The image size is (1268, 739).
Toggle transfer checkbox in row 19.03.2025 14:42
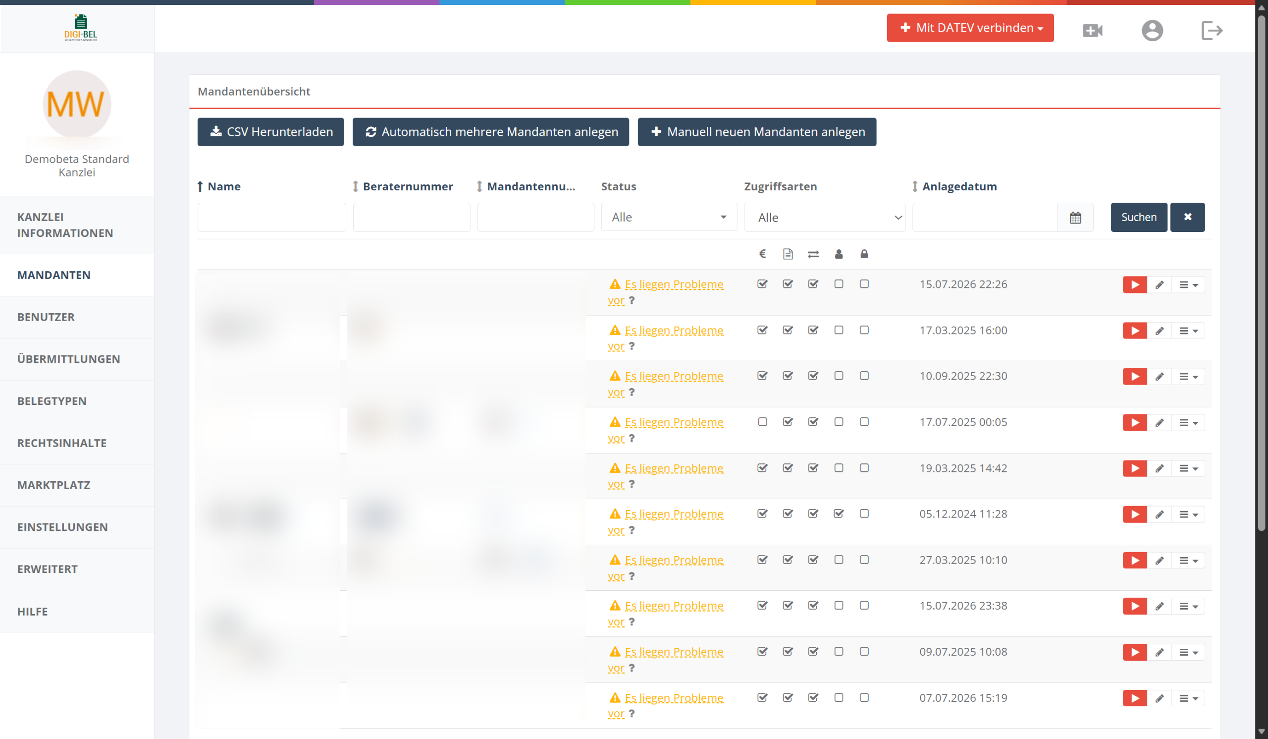pos(813,468)
